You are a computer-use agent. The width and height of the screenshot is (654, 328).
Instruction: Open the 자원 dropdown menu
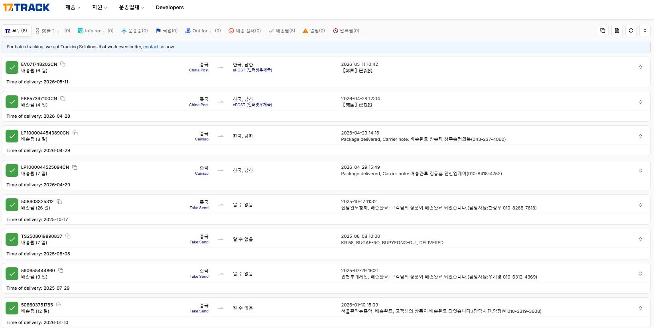click(99, 7)
